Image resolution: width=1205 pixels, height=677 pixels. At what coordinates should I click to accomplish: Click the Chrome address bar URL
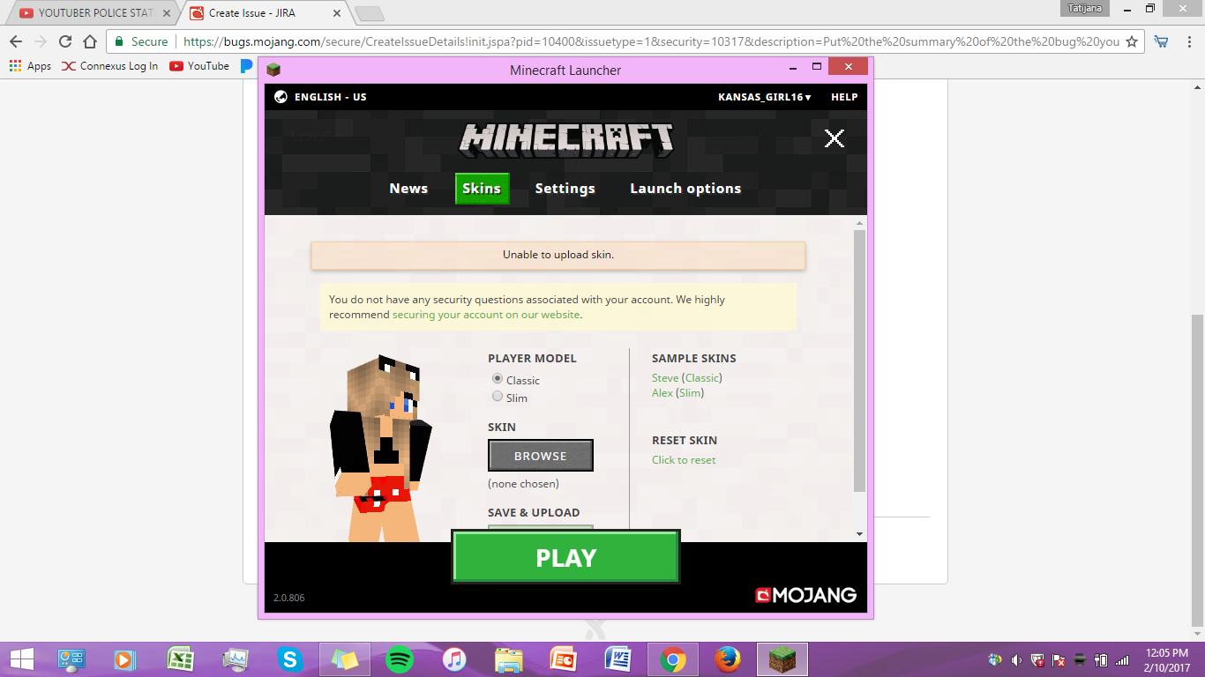(x=651, y=41)
